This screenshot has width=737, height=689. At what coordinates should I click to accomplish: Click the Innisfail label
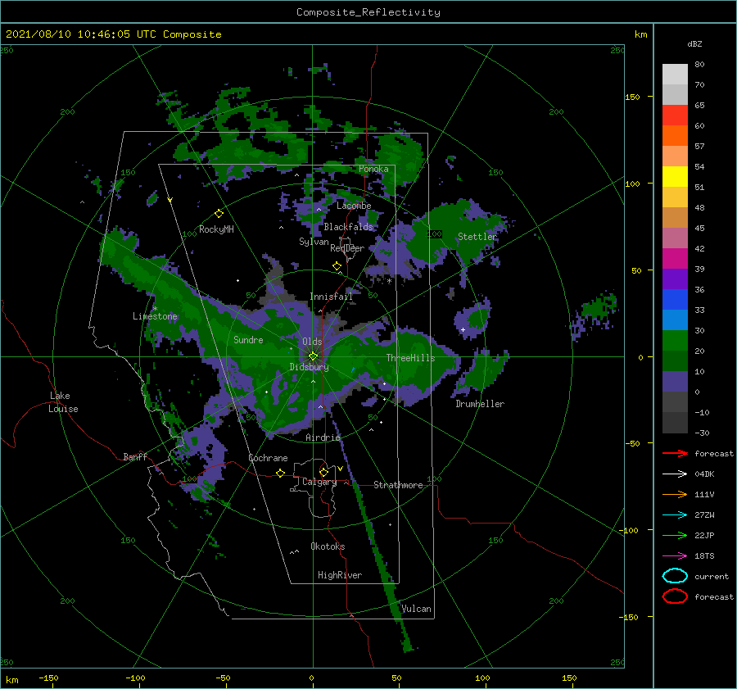(331, 297)
